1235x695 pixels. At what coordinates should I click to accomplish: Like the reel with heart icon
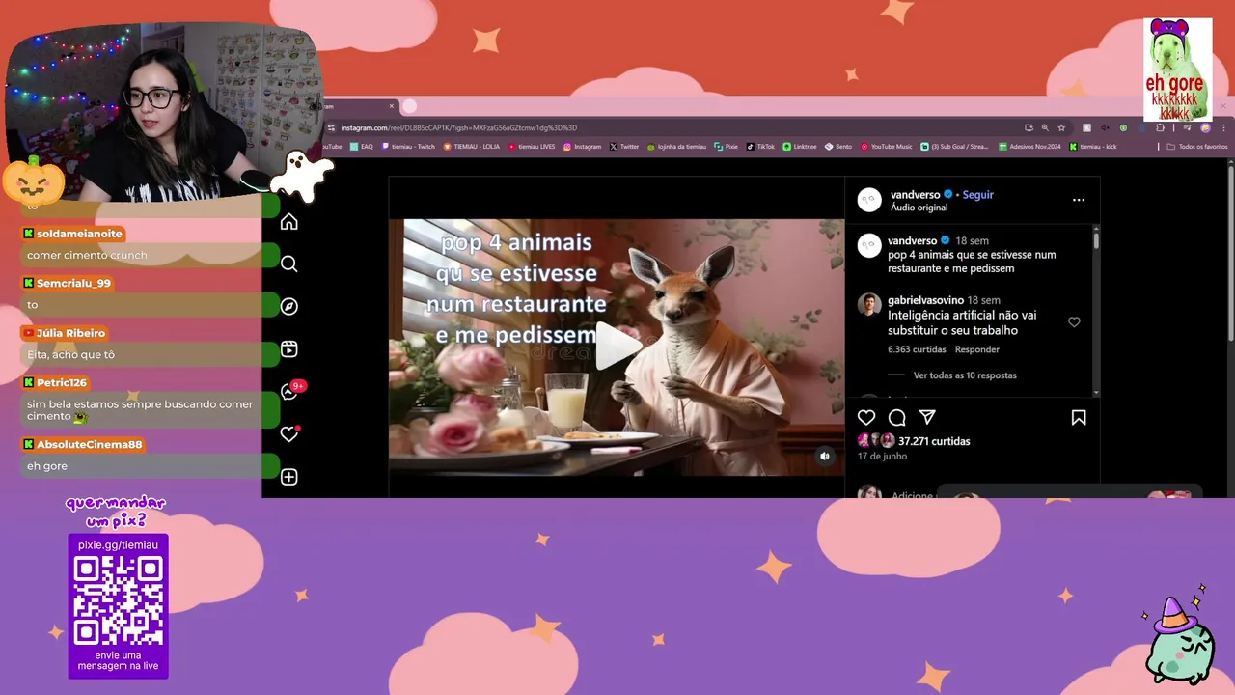pyautogui.click(x=866, y=417)
